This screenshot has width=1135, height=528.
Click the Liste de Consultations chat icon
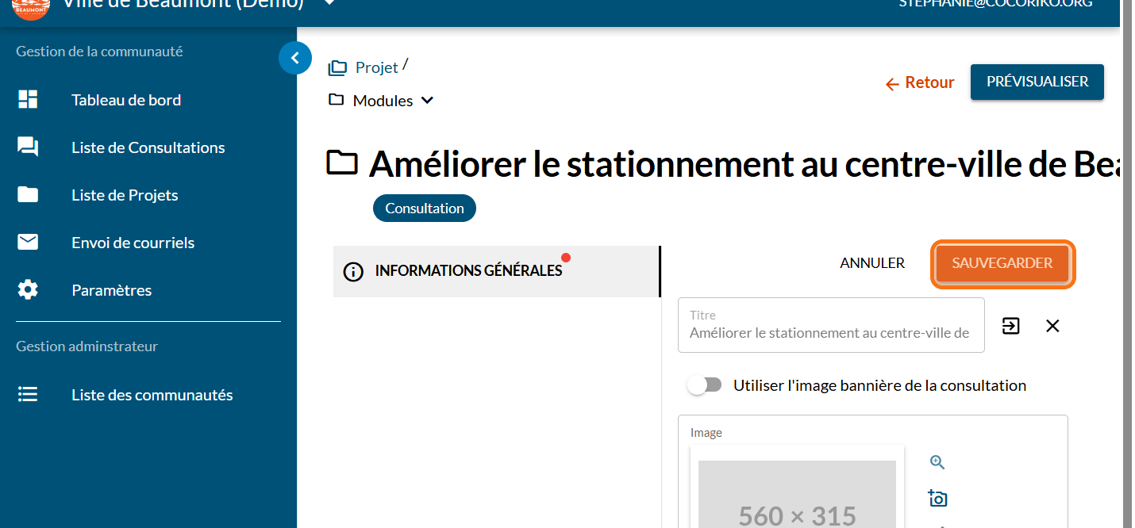click(x=28, y=147)
